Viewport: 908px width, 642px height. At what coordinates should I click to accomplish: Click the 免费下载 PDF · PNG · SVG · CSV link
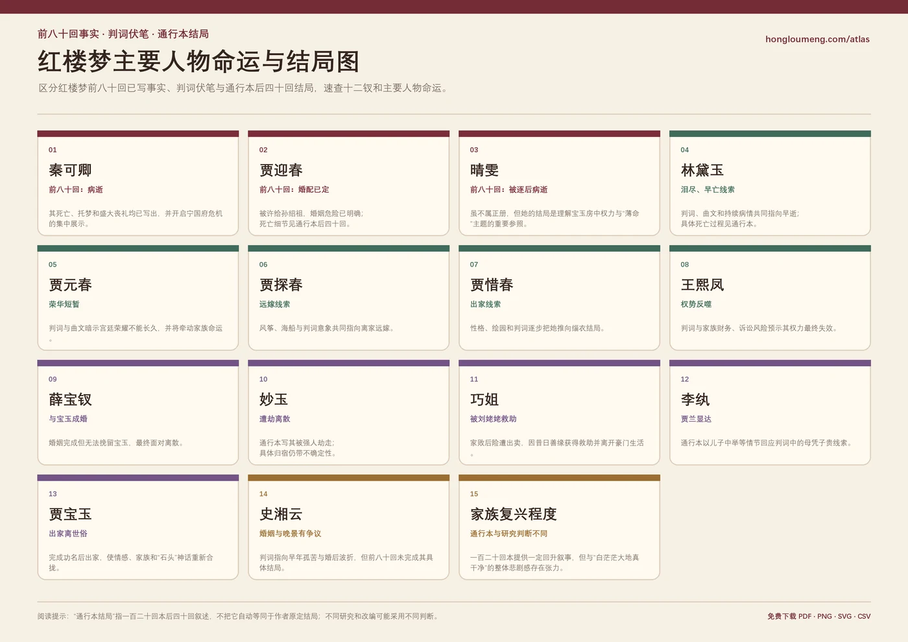click(x=818, y=616)
